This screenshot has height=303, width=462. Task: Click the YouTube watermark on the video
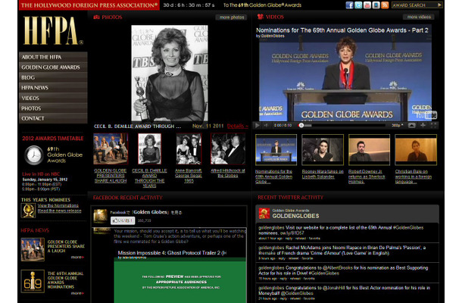click(x=426, y=115)
